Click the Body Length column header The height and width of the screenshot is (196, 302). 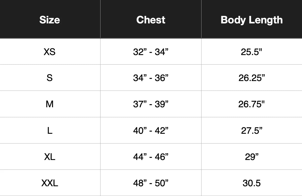tap(251, 20)
